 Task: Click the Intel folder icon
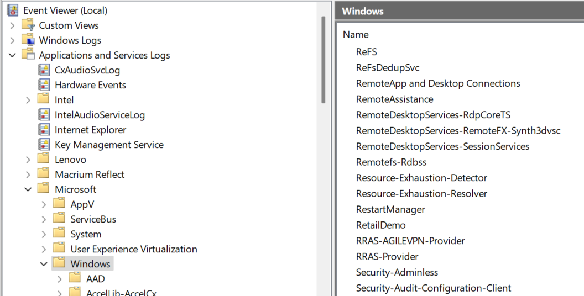tap(44, 99)
